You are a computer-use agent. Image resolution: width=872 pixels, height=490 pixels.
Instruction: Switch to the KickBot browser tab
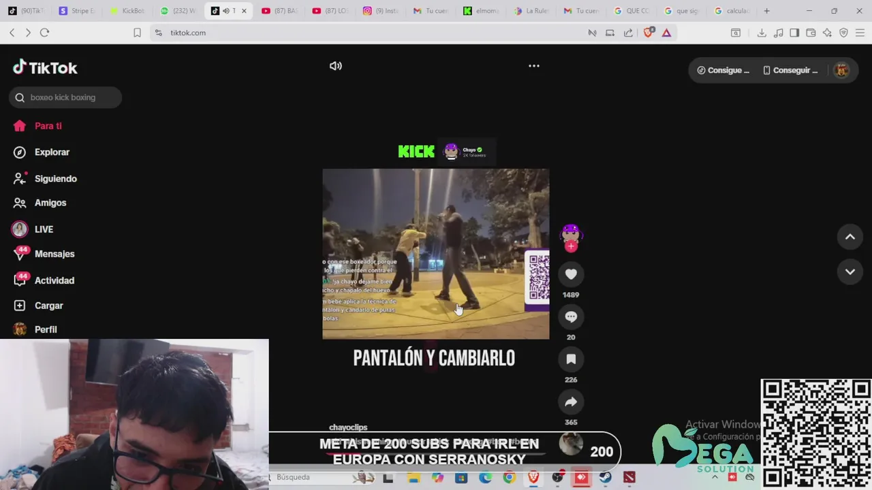click(x=127, y=11)
